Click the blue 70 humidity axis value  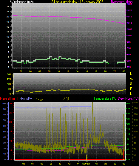[4, 120]
